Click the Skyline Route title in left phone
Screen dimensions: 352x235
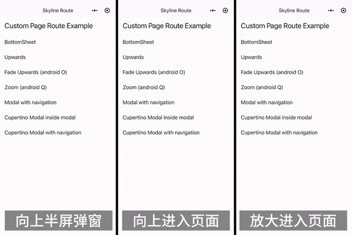(x=58, y=11)
